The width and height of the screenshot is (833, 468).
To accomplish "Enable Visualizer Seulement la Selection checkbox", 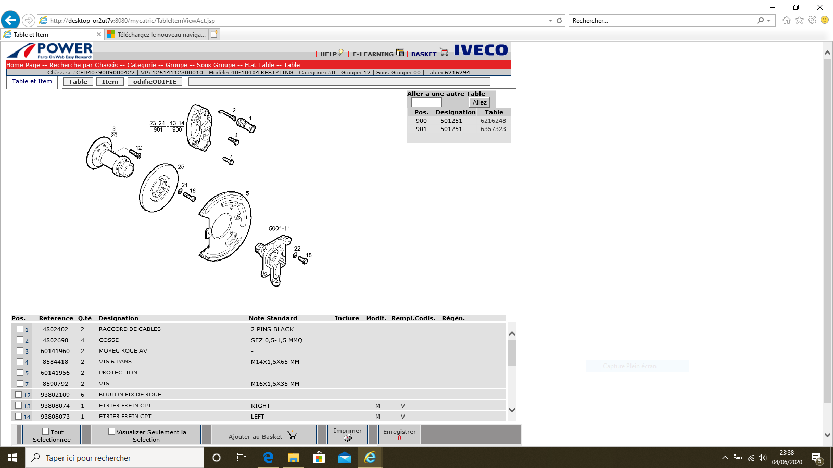I will pyautogui.click(x=111, y=432).
